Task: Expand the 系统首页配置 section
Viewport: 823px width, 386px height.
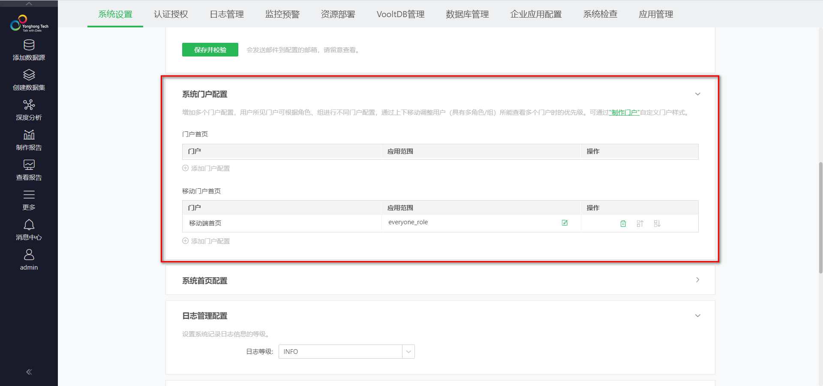Action: click(697, 280)
